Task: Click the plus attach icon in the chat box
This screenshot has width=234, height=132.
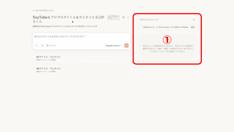Action: (37, 45)
